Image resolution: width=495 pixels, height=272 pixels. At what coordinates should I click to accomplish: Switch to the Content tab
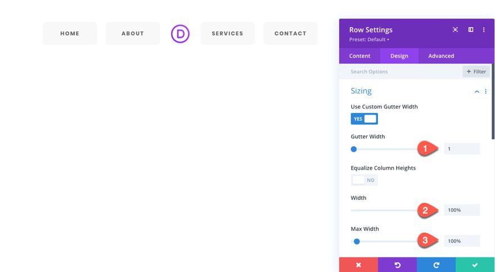pyautogui.click(x=359, y=56)
